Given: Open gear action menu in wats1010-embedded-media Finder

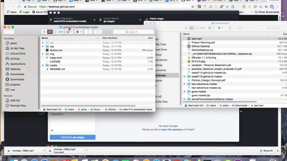Looking at the screenshot, I should [79, 32].
